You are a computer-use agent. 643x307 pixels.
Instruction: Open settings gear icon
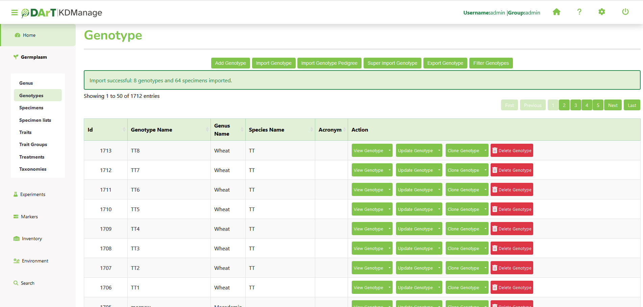coord(601,12)
